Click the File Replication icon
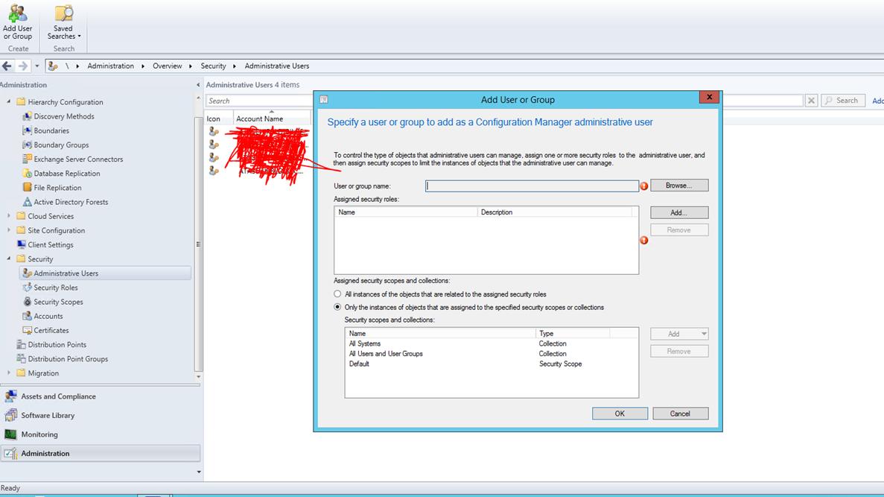Screen dimensions: 884x497 click(x=27, y=187)
